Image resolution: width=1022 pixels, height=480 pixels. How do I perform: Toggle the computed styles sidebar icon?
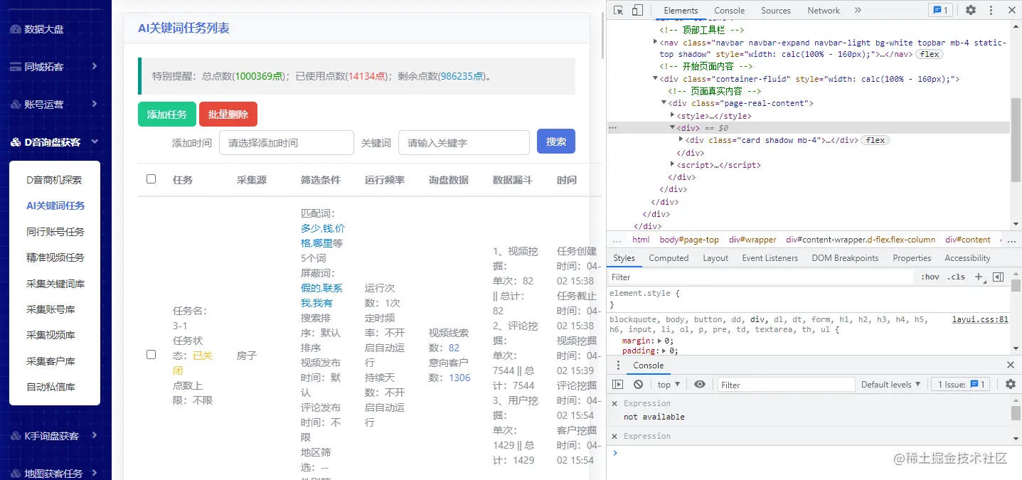coord(998,277)
